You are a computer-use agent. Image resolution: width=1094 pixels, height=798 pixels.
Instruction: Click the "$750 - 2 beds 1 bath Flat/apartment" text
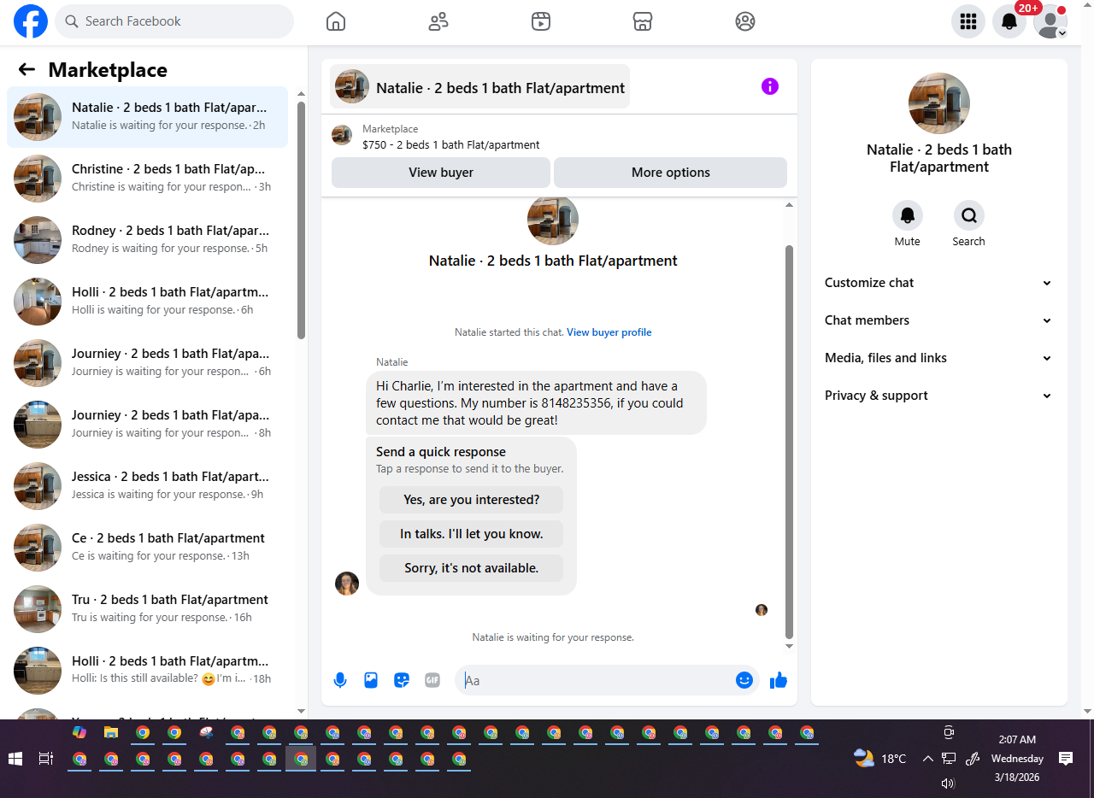tap(451, 145)
